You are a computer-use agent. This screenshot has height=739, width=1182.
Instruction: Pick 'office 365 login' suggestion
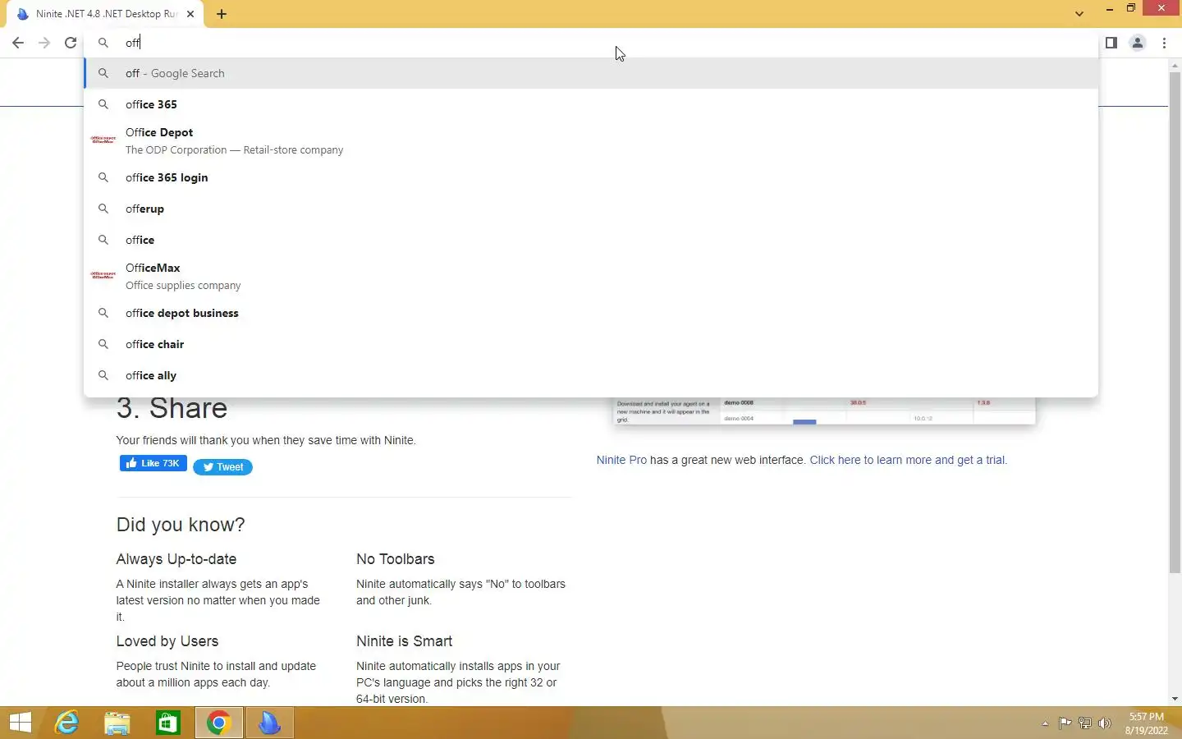point(591,177)
